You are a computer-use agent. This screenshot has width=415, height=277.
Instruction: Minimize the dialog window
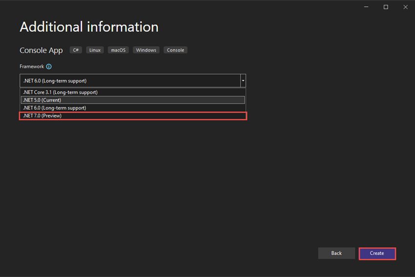click(366, 7)
